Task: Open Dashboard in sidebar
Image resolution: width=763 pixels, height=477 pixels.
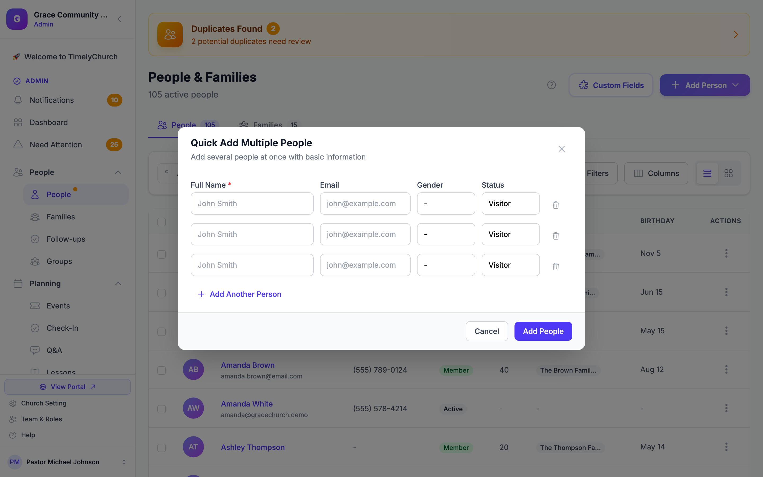Action: coord(68,122)
